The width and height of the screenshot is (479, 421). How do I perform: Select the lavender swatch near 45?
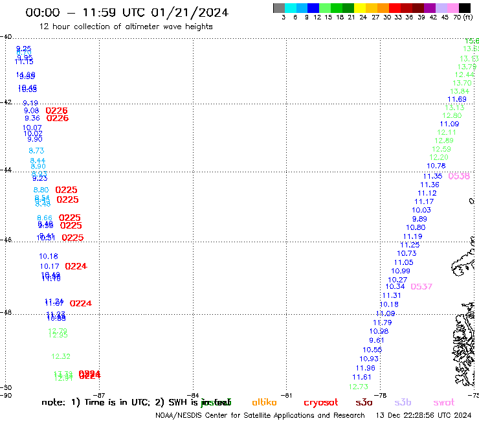441,8
